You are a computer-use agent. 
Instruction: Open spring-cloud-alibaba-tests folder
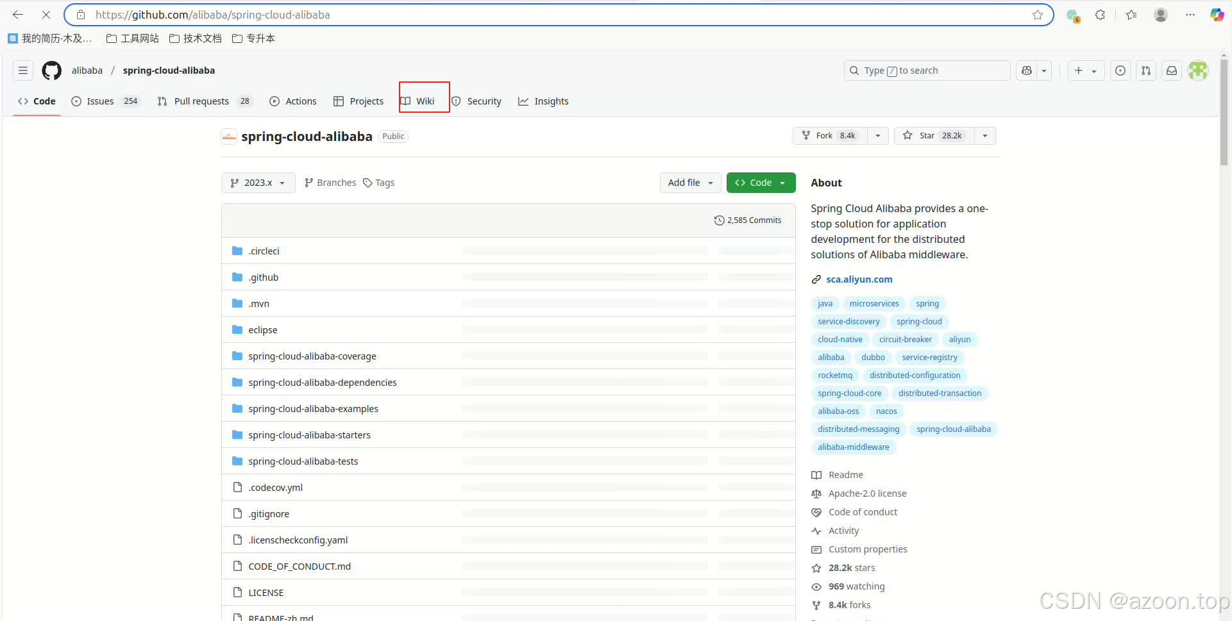click(303, 461)
